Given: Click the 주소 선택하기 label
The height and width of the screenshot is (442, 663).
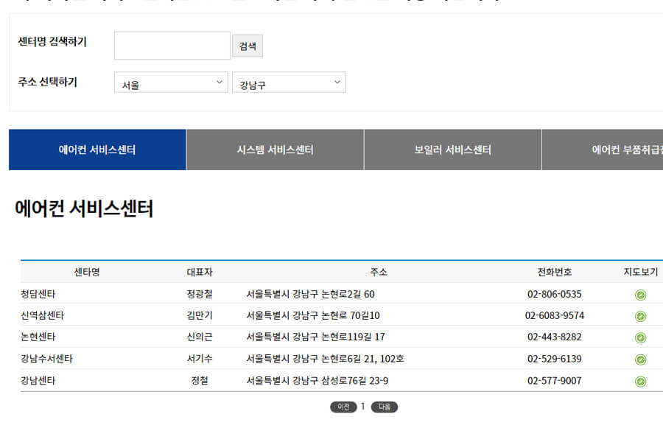Looking at the screenshot, I should tap(47, 82).
